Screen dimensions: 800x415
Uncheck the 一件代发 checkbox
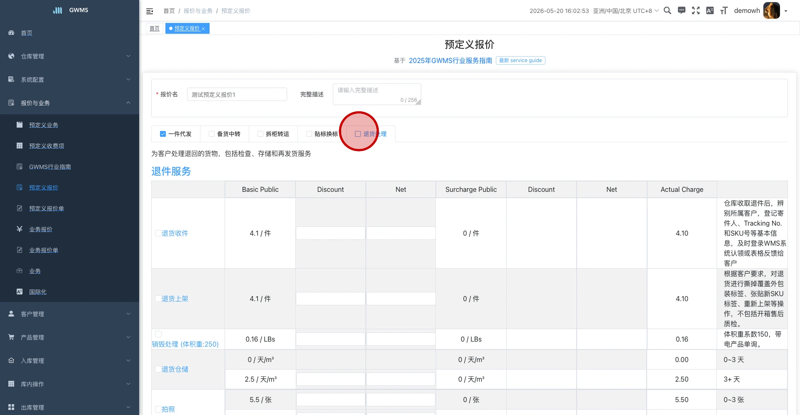point(163,134)
